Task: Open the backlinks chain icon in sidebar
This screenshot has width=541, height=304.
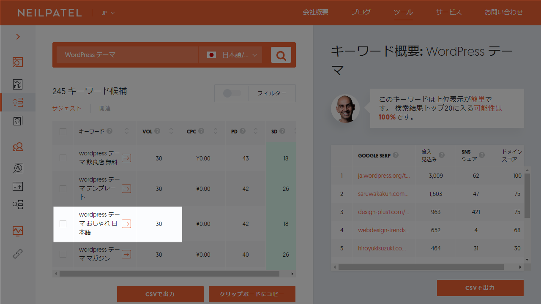Action: coord(18,254)
